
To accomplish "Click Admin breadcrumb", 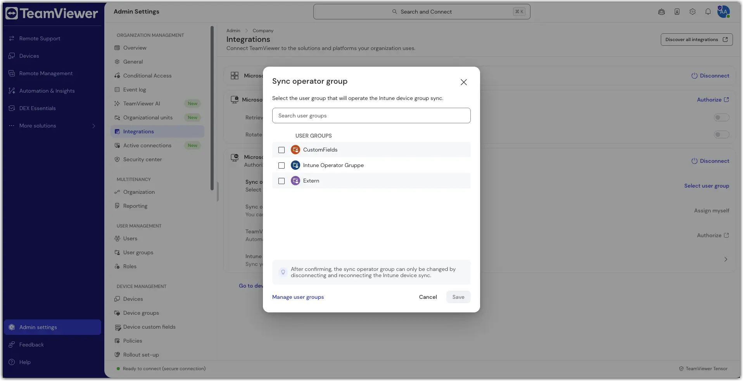I will [233, 31].
